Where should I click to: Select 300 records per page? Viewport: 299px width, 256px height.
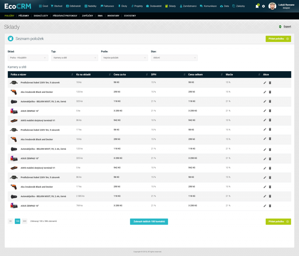point(25,221)
